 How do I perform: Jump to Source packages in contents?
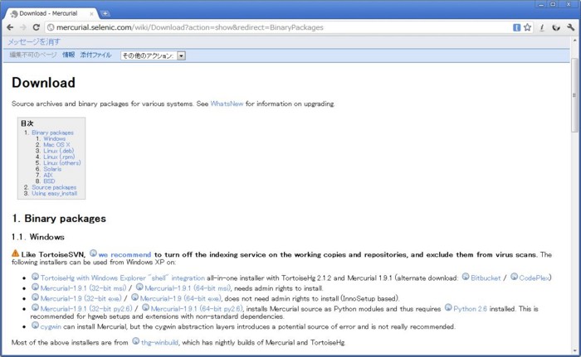(54, 187)
